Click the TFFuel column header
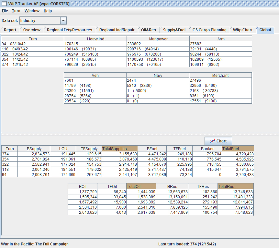The width and height of the screenshot is (279, 248). tap(180, 149)
